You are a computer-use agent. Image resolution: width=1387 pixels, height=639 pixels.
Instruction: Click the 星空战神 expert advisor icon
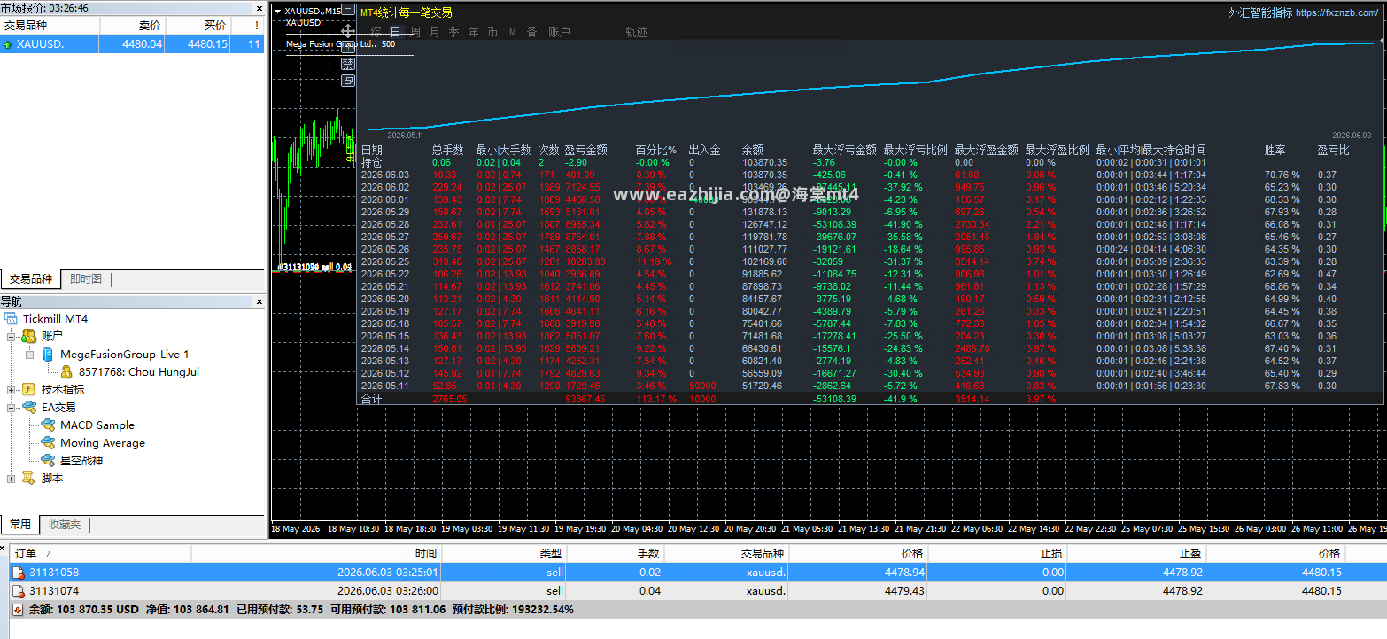48,460
